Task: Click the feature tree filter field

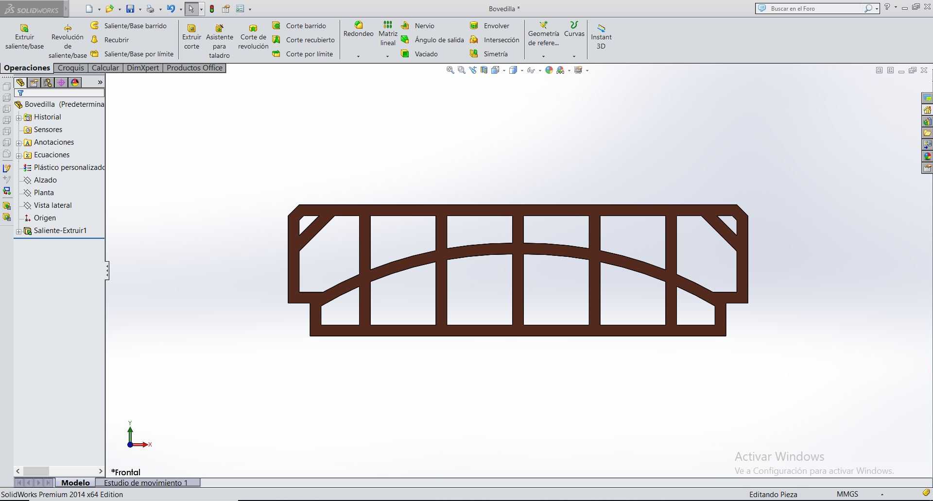Action: click(60, 93)
